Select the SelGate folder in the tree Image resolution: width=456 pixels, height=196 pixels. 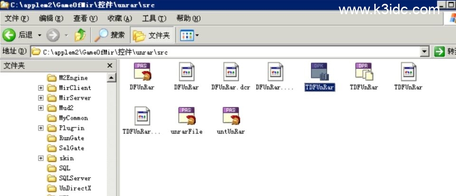pyautogui.click(x=66, y=148)
